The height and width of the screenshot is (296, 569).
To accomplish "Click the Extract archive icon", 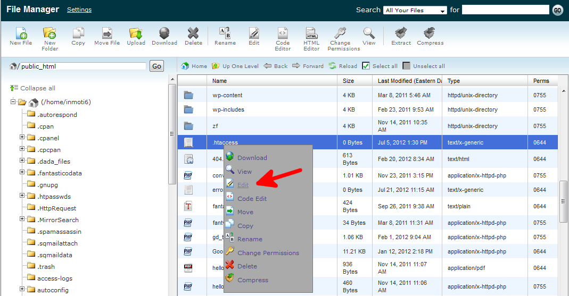I will [x=401, y=34].
